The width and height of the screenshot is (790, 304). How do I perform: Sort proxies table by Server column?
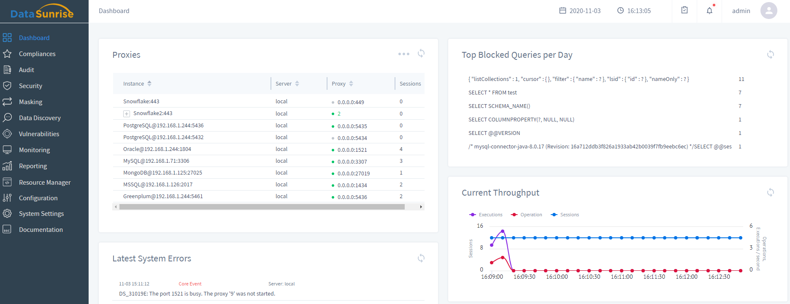[297, 83]
